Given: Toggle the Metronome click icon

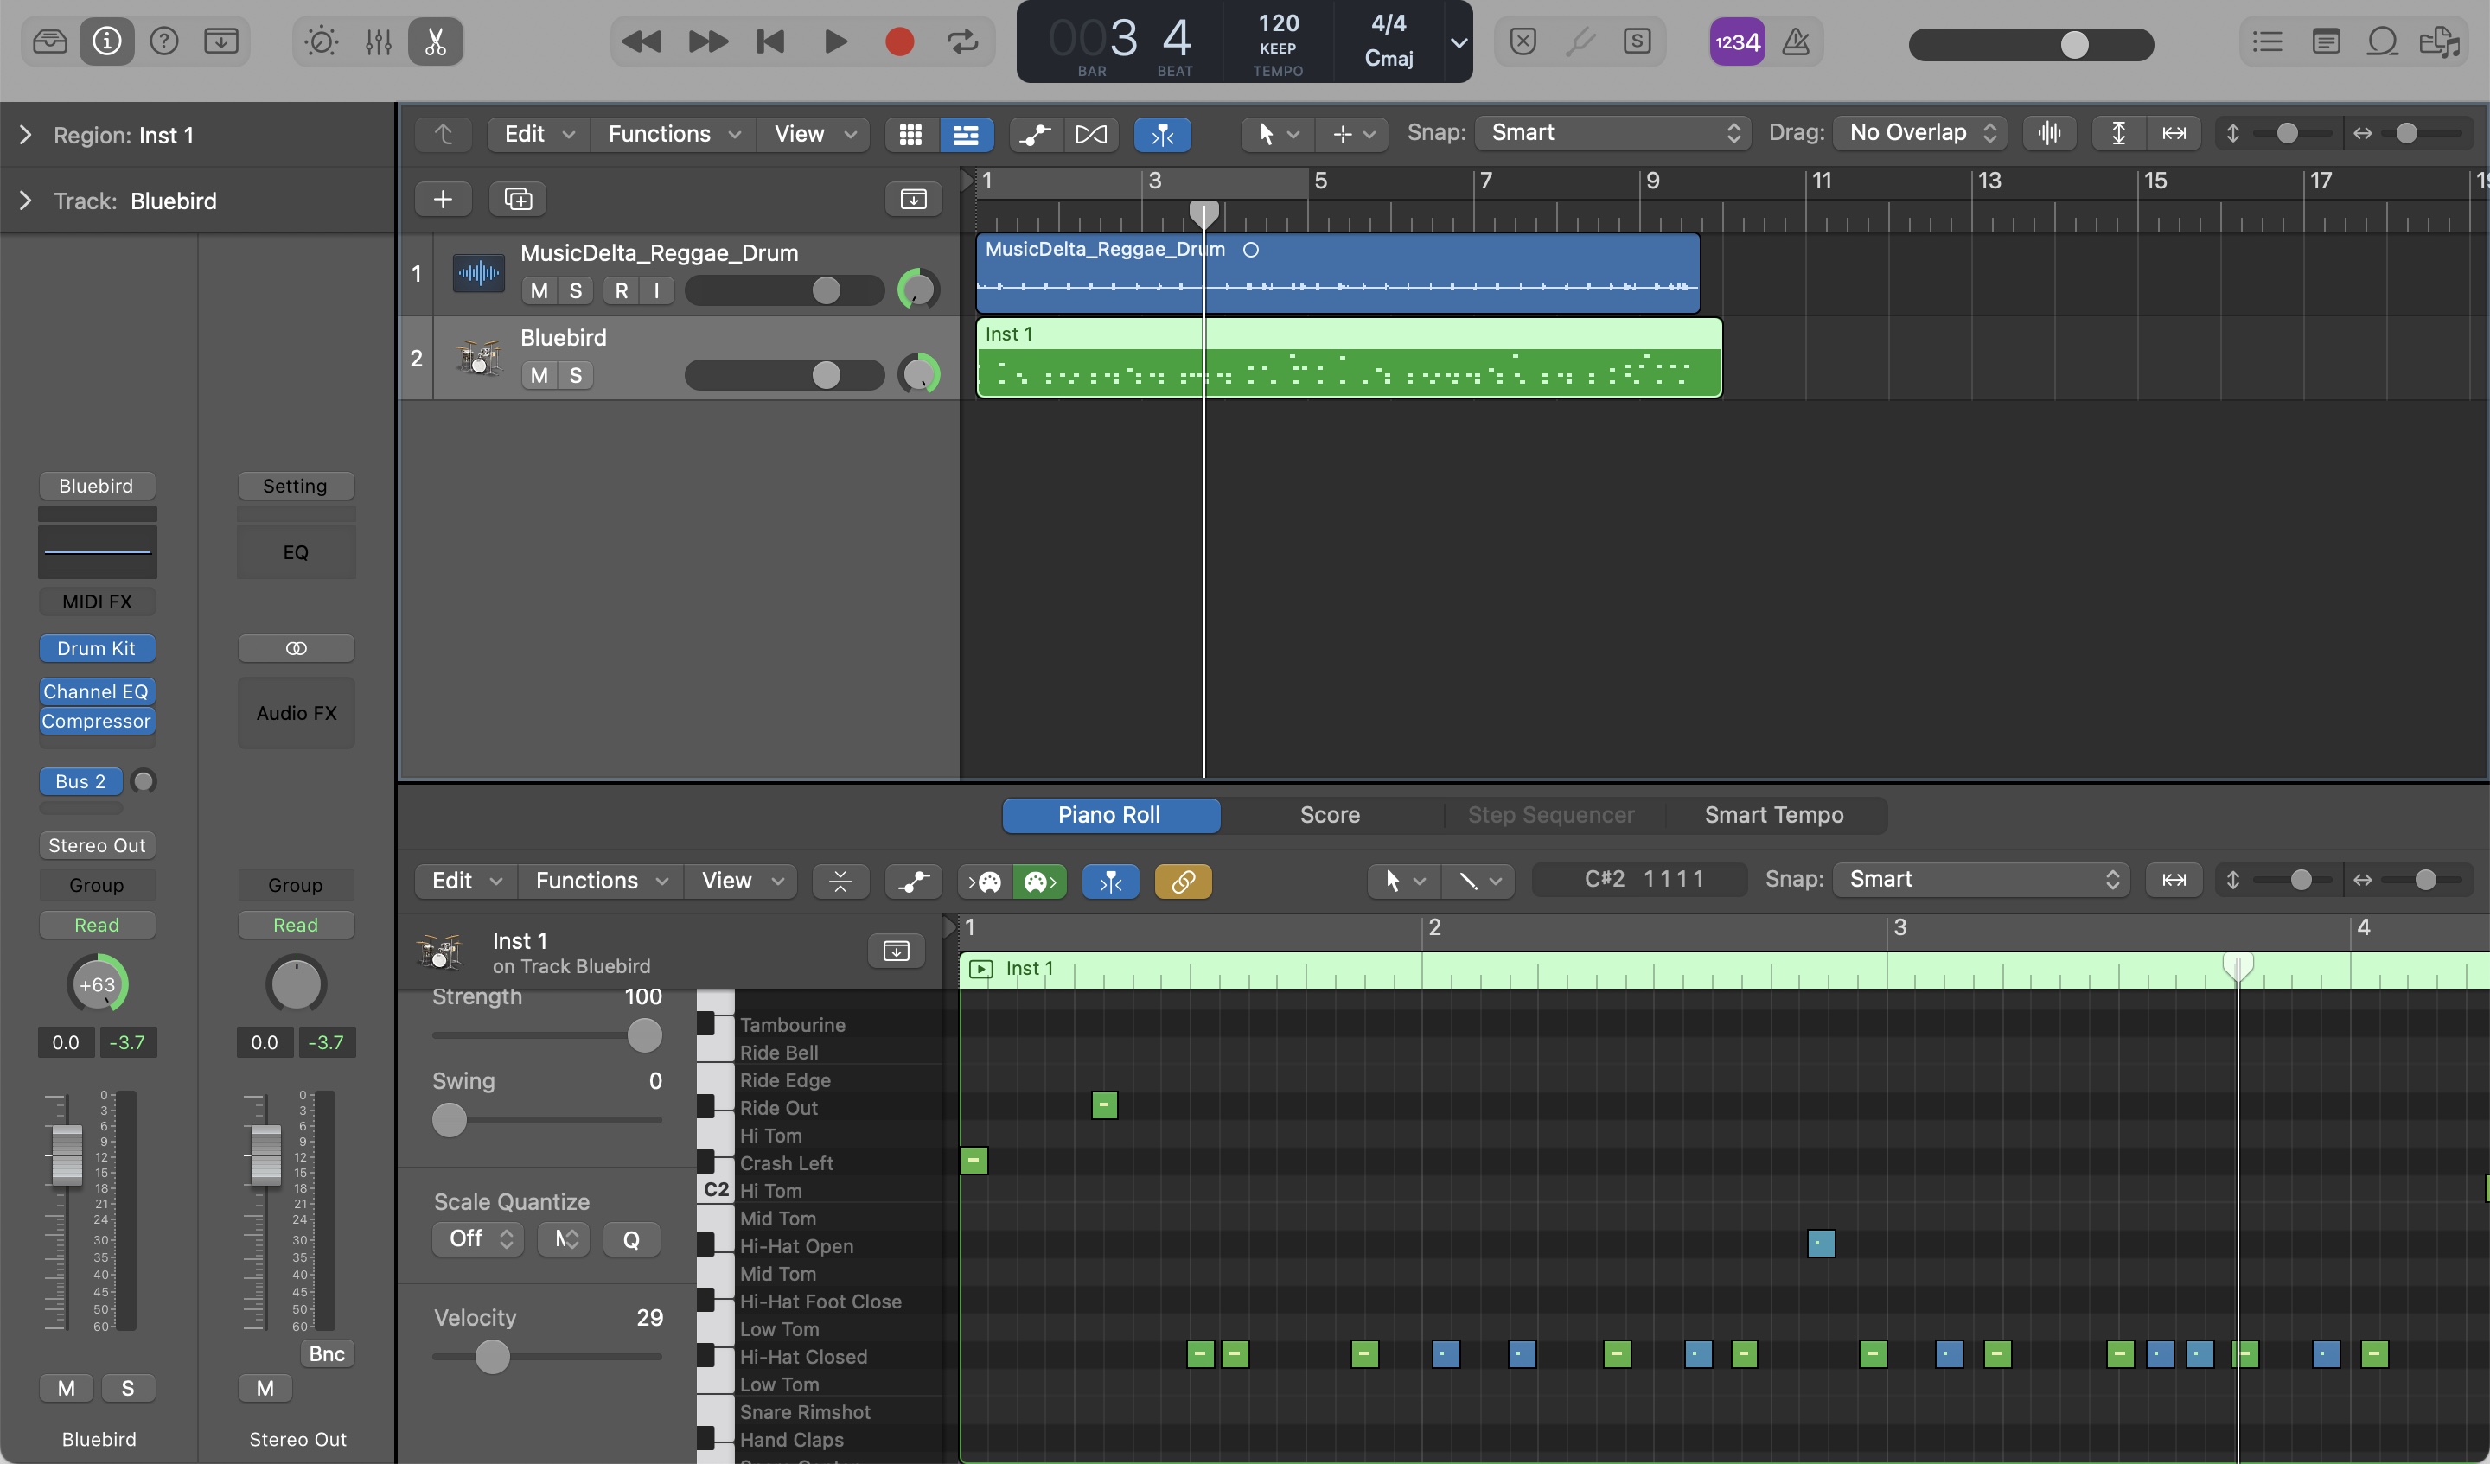Looking at the screenshot, I should pos(1796,41).
